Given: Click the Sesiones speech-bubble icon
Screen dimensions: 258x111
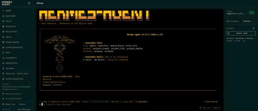Looking at the screenshot, I should (x=3, y=16).
